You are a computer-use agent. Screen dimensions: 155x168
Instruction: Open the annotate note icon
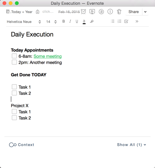101,12
